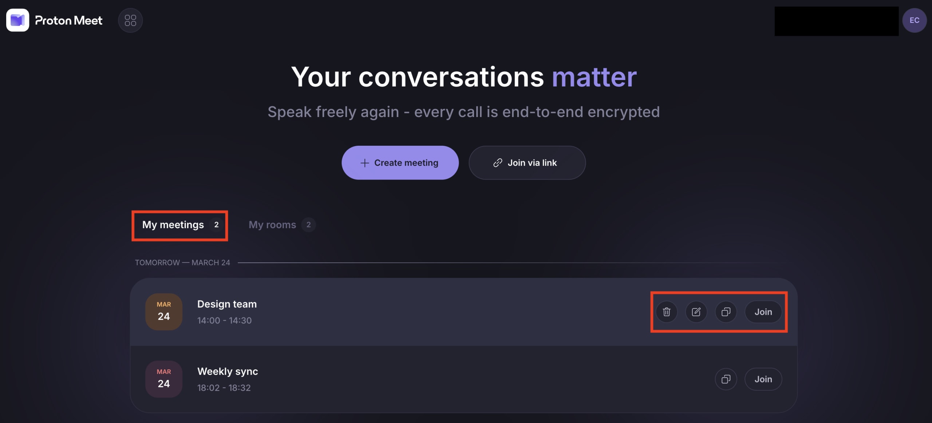Image resolution: width=932 pixels, height=423 pixels.
Task: Click the Proton Meet logo
Action: coord(54,20)
